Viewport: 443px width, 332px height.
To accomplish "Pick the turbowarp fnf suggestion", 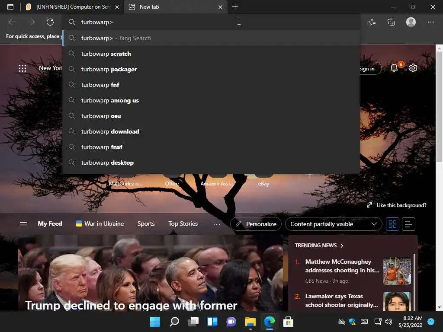I will pyautogui.click(x=211, y=85).
